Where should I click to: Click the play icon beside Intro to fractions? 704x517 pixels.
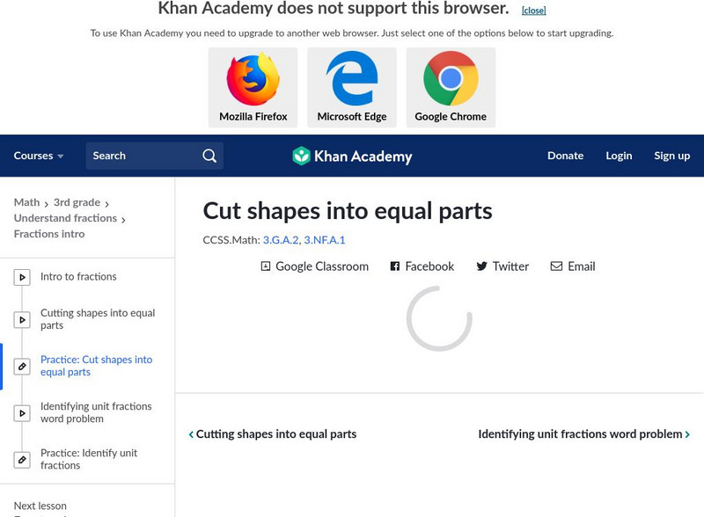[21, 276]
